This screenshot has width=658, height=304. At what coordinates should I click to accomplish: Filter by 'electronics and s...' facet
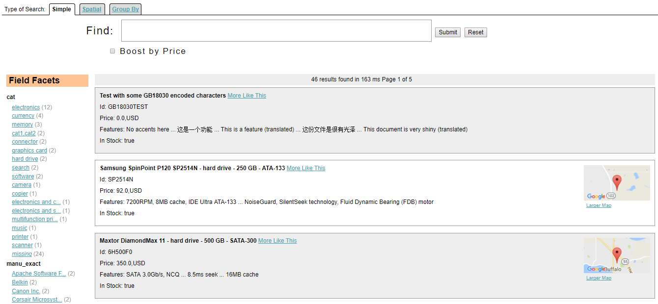click(36, 211)
